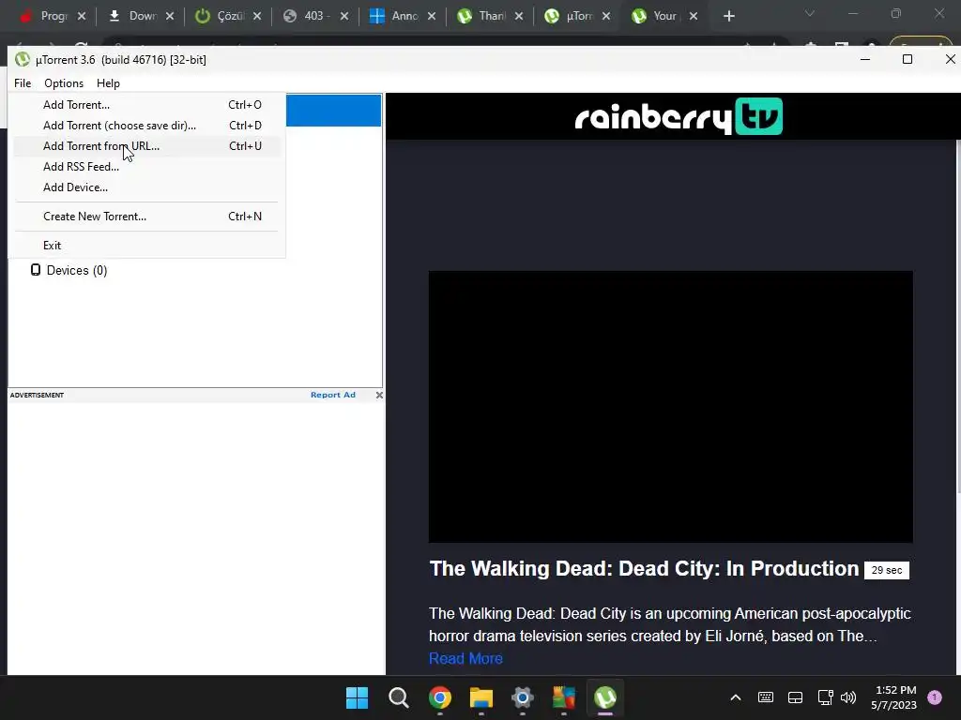Viewport: 961px width, 720px height.
Task: Click the selected blue sidebar item
Action: (x=333, y=111)
